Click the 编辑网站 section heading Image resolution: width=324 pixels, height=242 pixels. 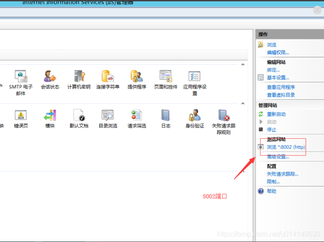(276, 62)
